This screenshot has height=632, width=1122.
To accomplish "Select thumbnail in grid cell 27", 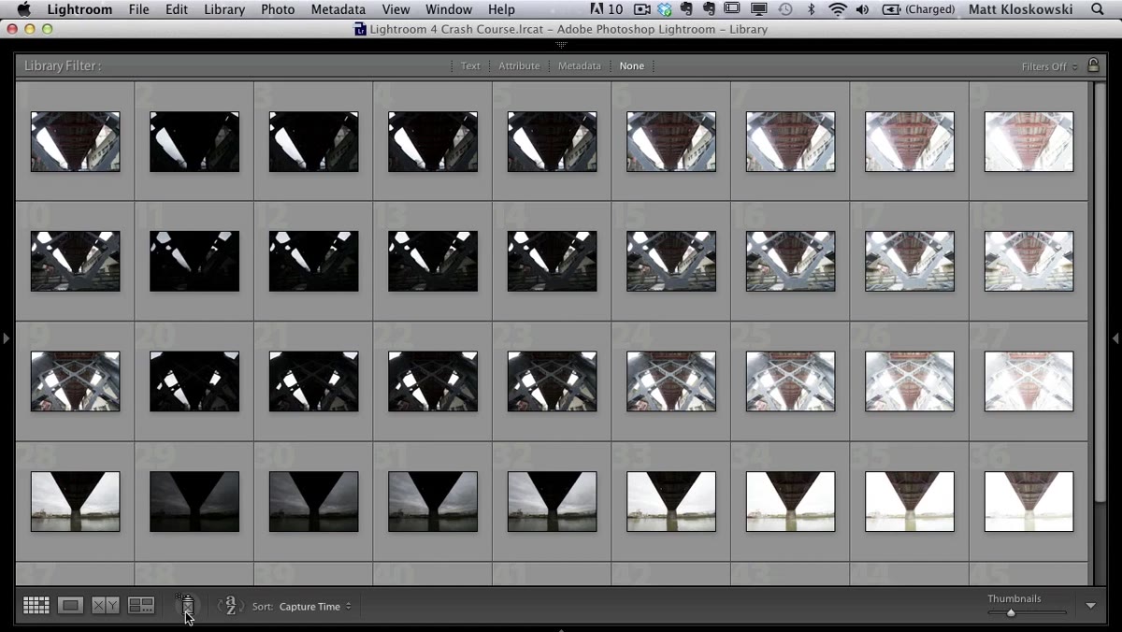I will (x=1028, y=381).
